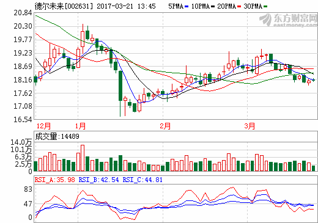Click the tallest red volume bar in January

[83, 158]
